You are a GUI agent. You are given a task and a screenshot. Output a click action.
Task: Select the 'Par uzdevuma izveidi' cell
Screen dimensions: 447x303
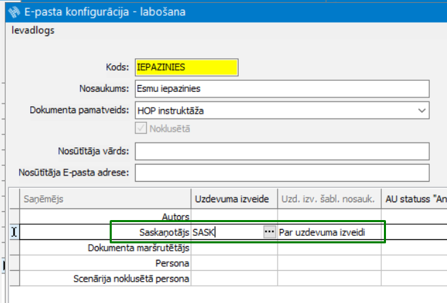pos(329,232)
